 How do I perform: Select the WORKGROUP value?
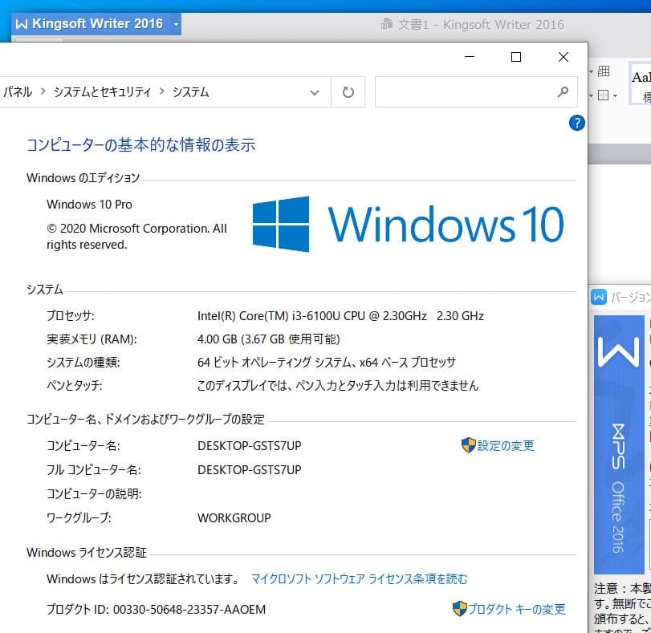(x=234, y=518)
